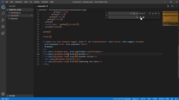Viewport: 179px width, 100px height.
Task: Toggle Match Whole Word in find box
Action: tap(134, 14)
